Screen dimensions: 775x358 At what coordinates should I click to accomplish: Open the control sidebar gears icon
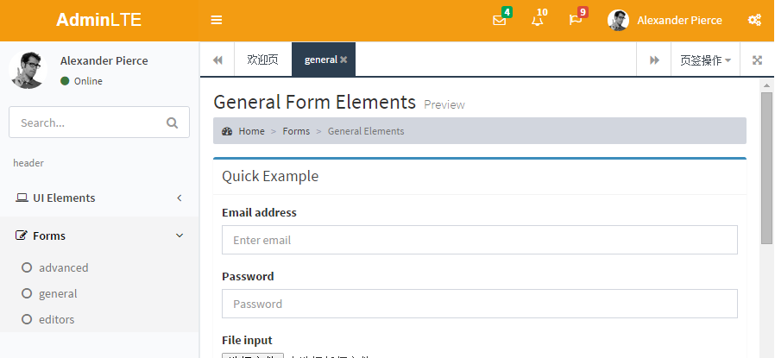coord(754,20)
